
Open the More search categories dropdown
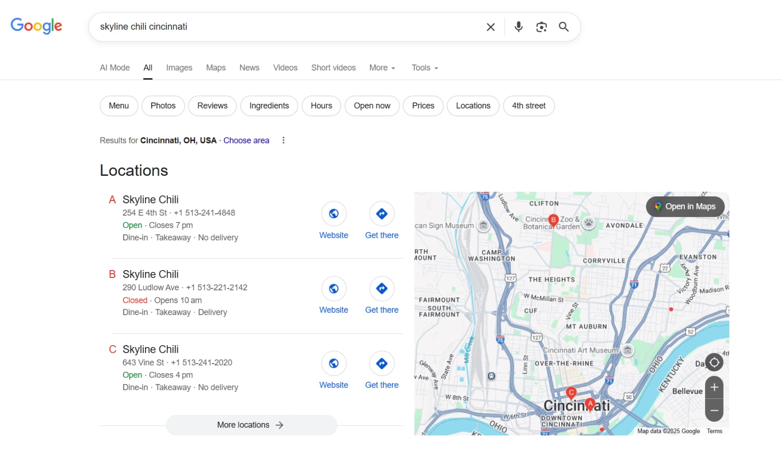pyautogui.click(x=382, y=67)
